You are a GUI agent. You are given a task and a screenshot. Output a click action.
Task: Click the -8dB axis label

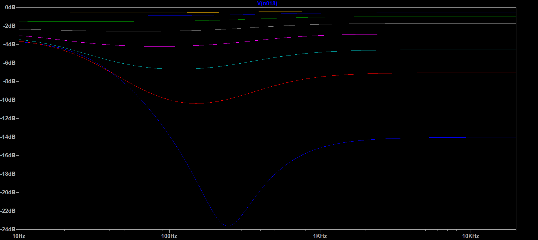9,81
